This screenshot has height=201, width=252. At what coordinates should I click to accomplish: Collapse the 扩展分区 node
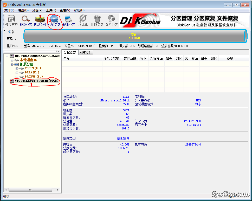tap(12, 64)
